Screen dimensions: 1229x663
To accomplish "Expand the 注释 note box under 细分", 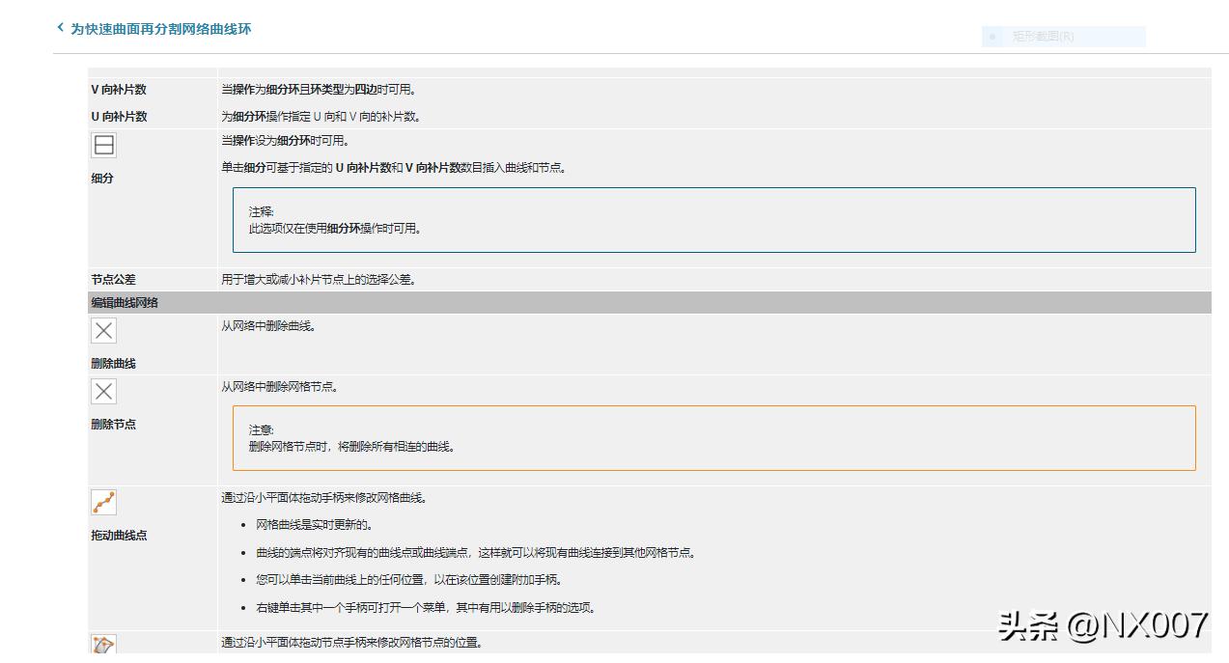I will coord(714,220).
